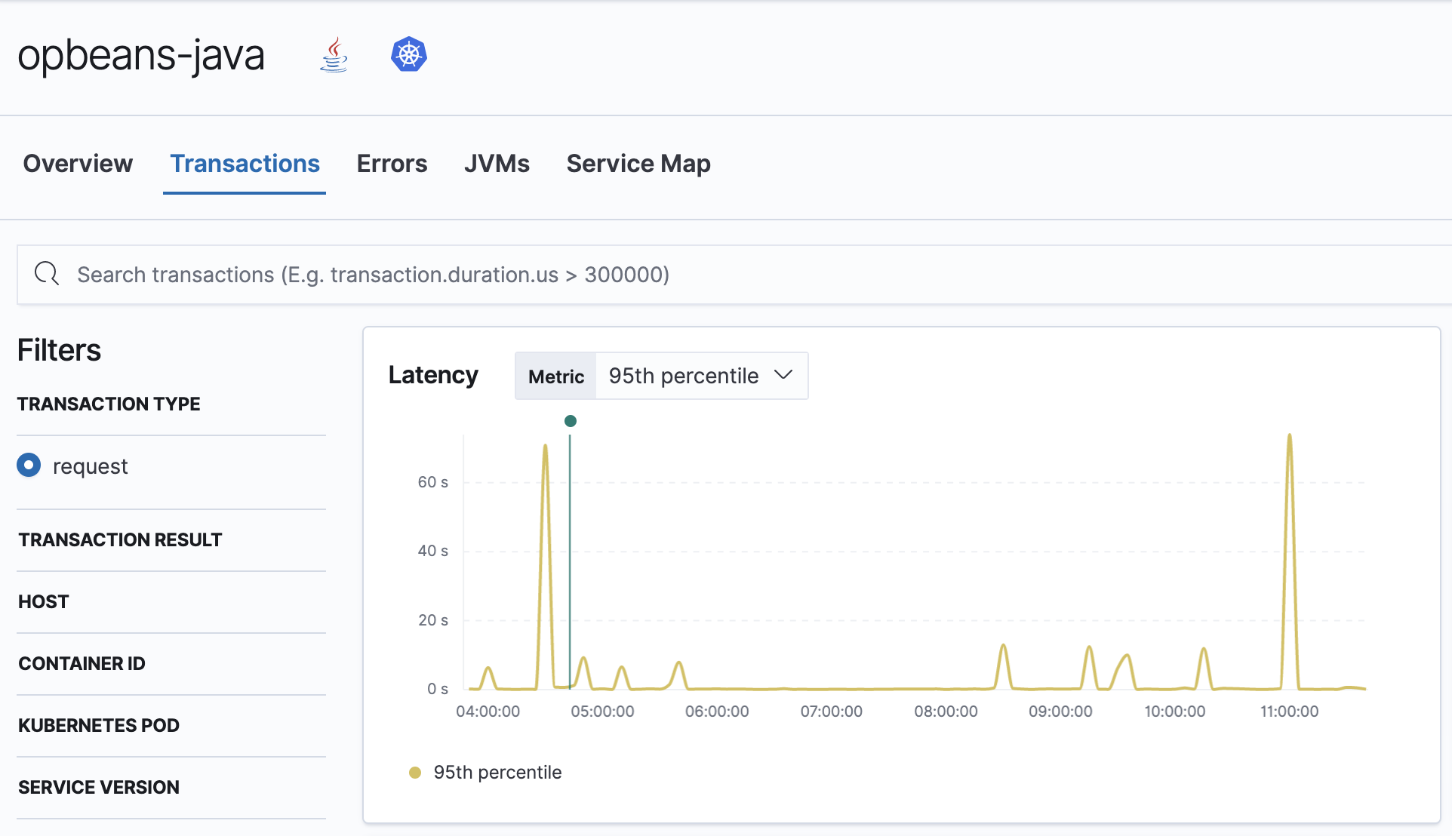Click the Java agent icon
The height and width of the screenshot is (836, 1452).
(x=334, y=55)
